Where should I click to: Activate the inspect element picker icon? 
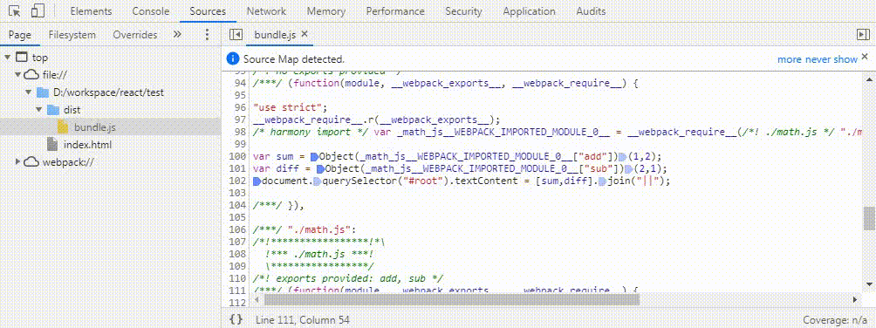click(x=16, y=10)
